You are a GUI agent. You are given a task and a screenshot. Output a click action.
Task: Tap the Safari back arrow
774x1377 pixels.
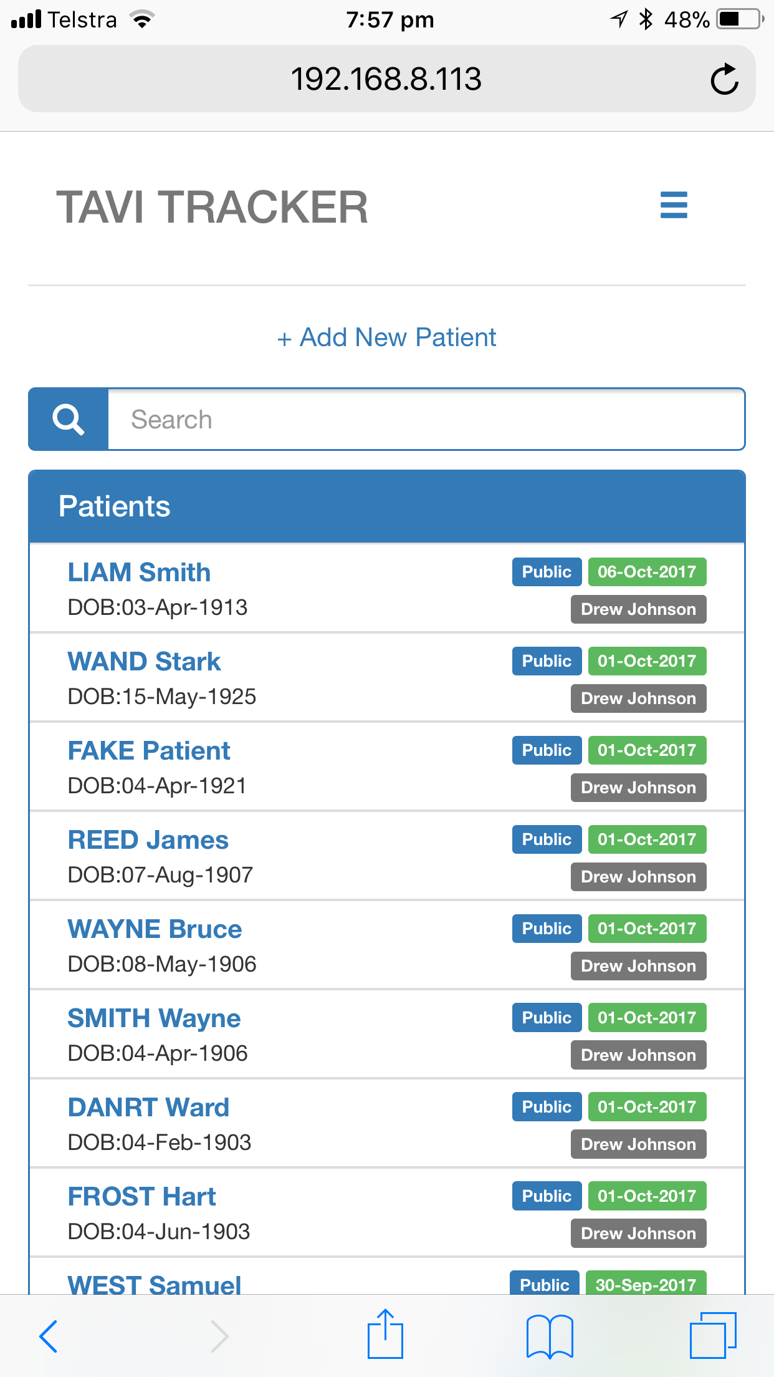(49, 1336)
